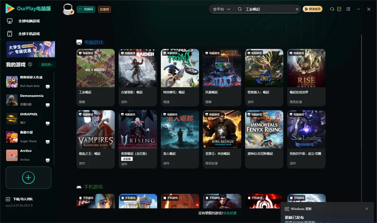Click the PC platform icon beside Arctico
Image resolution: width=377 pixels, height=223 pixels.
click(x=48, y=160)
